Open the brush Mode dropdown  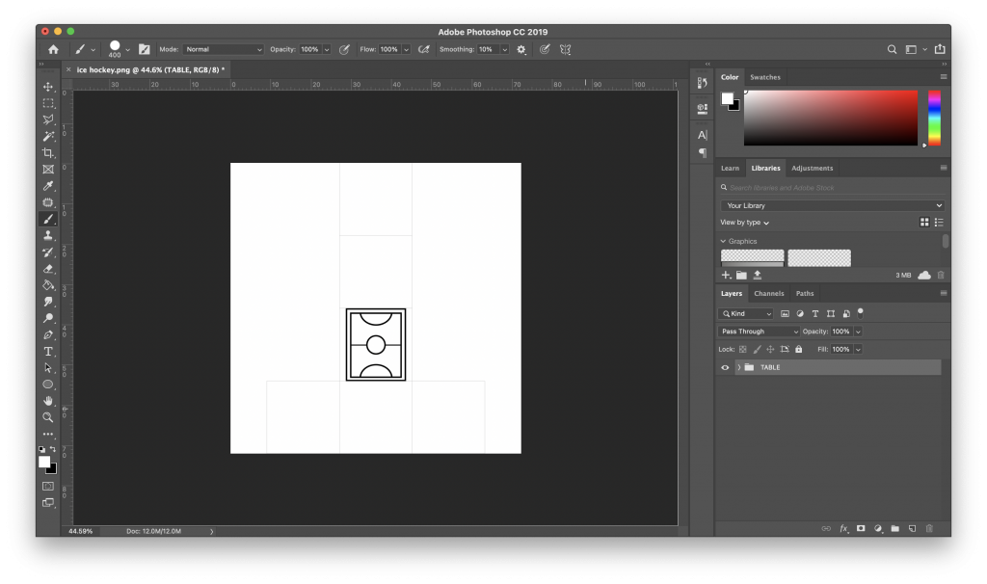[223, 49]
